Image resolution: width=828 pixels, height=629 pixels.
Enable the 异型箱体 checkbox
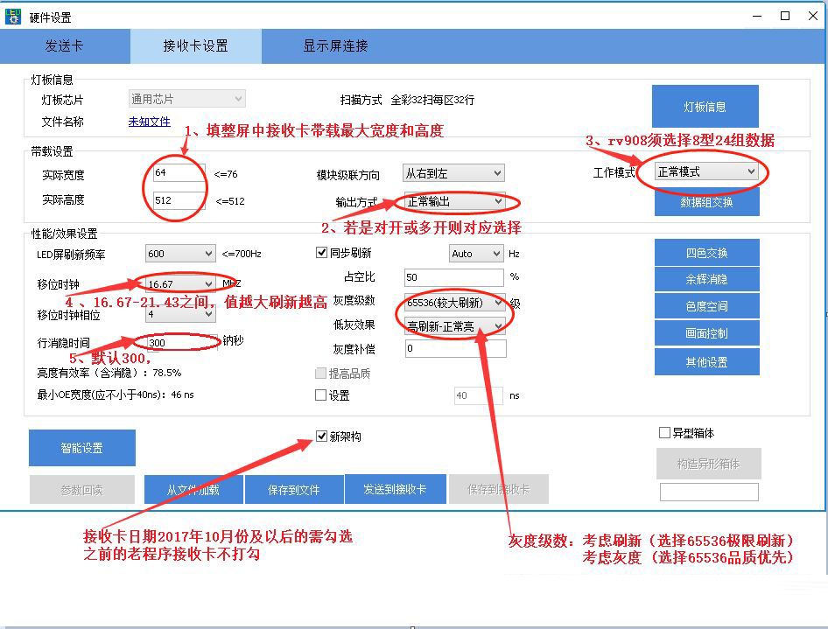(664, 433)
